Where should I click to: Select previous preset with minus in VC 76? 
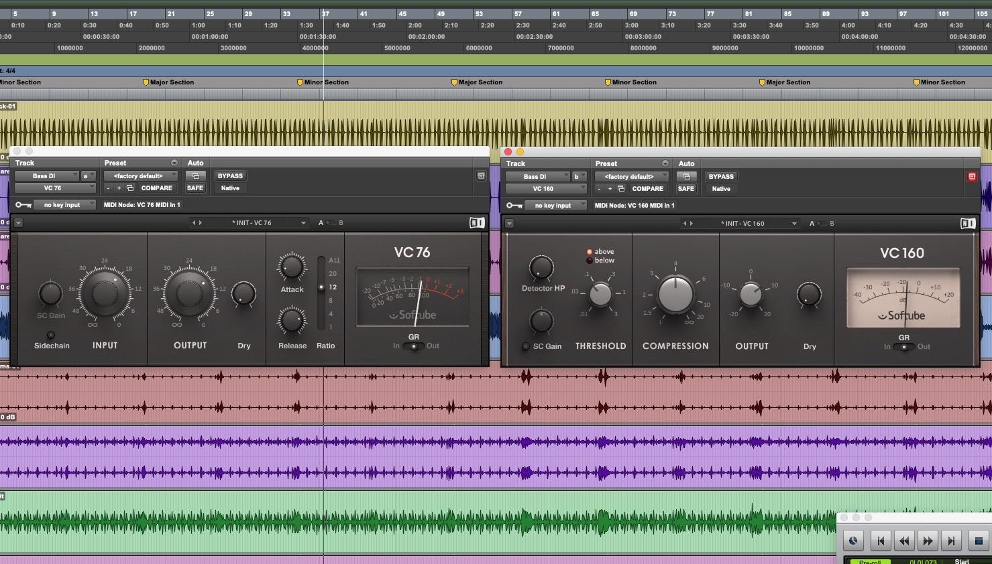pyautogui.click(x=108, y=188)
